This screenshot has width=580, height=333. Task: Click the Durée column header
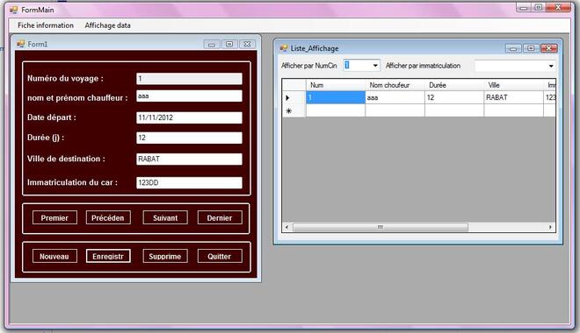454,85
